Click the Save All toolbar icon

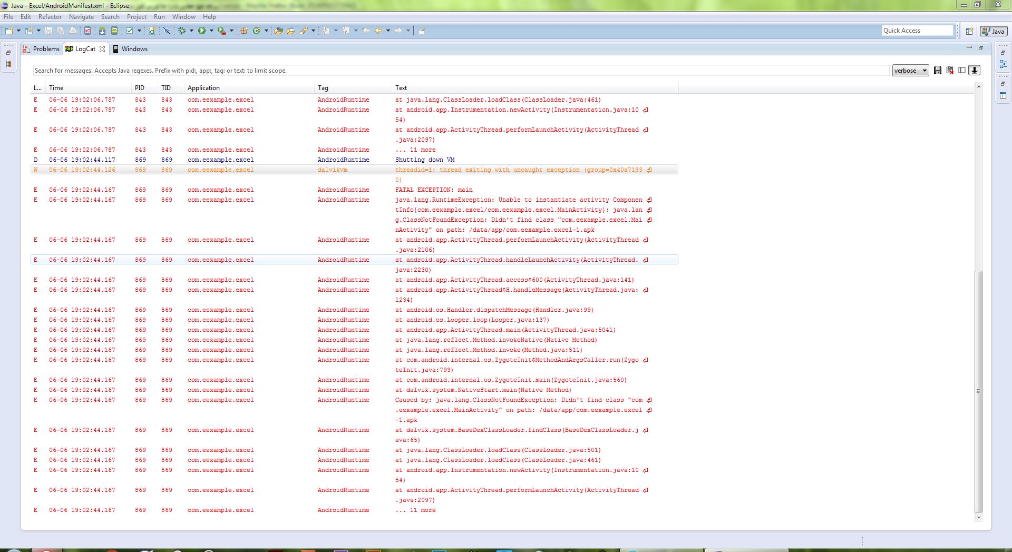coord(61,31)
